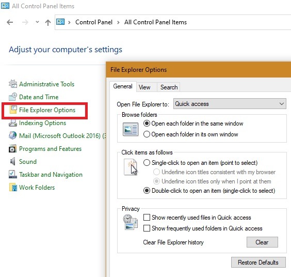Click Control Panel in the breadcrumb path
Screen dimensions: 291x277
coord(94,22)
